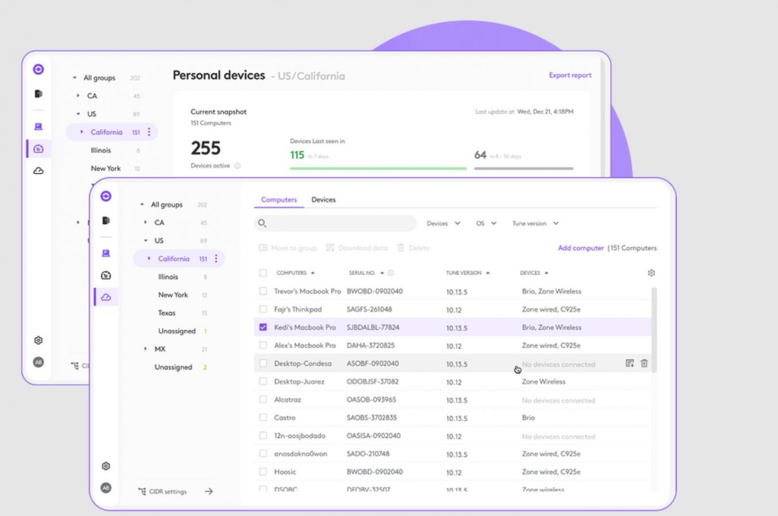
Task: Click into the search input field
Action: [335, 223]
